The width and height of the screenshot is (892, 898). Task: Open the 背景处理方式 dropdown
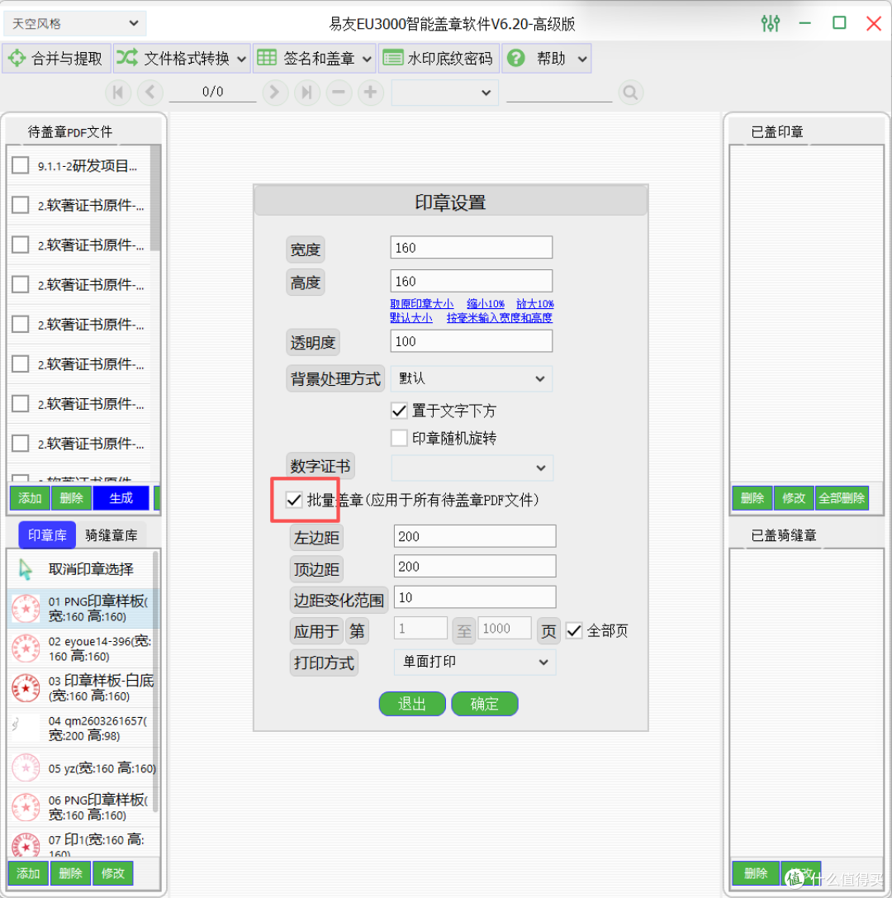coord(472,378)
